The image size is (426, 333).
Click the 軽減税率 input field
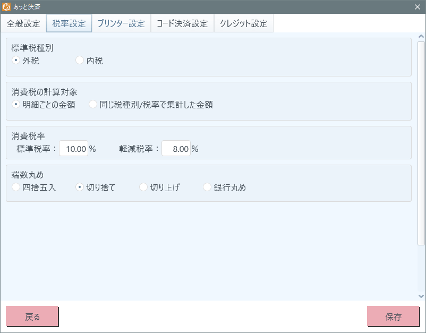click(176, 149)
